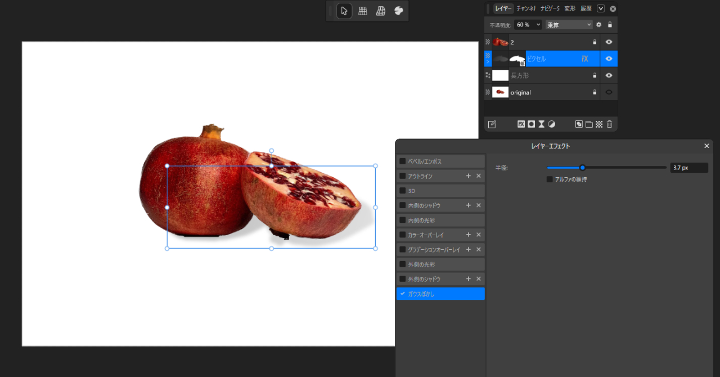Screen dimensions: 720x377
Task: Remove the カラーオーバーレイ effect with its X
Action: point(479,235)
